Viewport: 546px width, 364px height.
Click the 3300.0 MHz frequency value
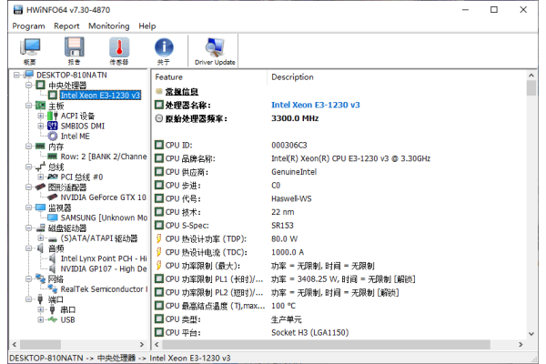click(x=295, y=118)
